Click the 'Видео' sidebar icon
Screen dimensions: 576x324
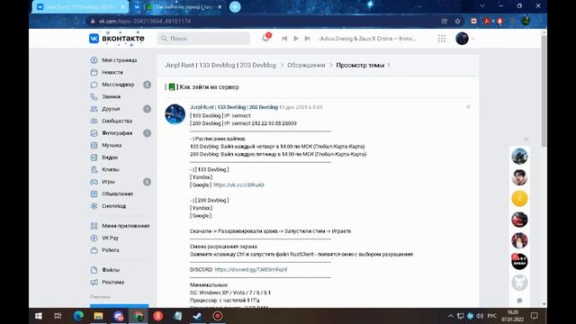tap(94, 157)
